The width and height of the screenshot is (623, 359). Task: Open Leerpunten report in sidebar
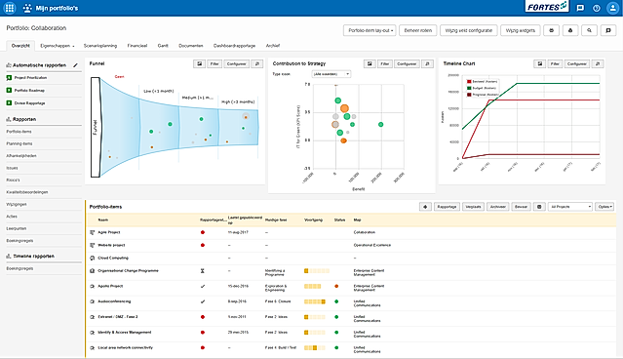17,228
